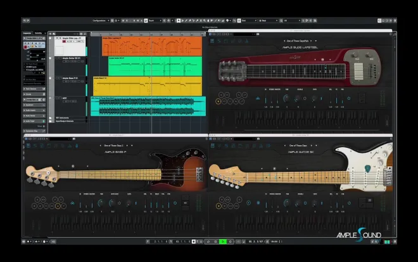Expand the Audio Inserts inspector section
The height and width of the screenshot is (262, 418).
pos(34,110)
